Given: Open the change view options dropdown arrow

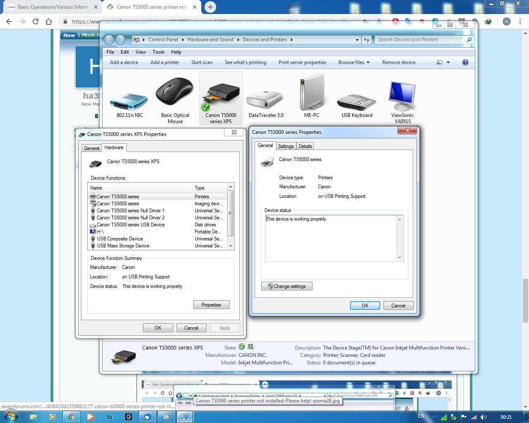Looking at the screenshot, I should click(448, 62).
